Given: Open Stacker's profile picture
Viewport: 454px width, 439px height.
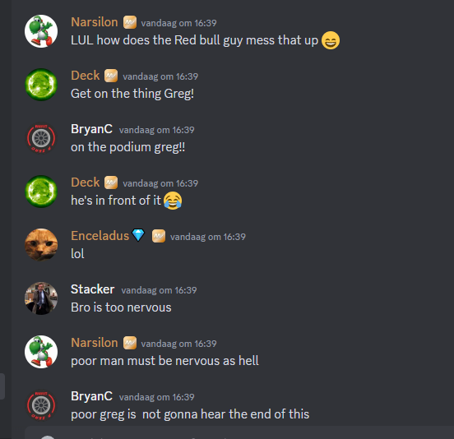Looking at the screenshot, I should pyautogui.click(x=41, y=298).
